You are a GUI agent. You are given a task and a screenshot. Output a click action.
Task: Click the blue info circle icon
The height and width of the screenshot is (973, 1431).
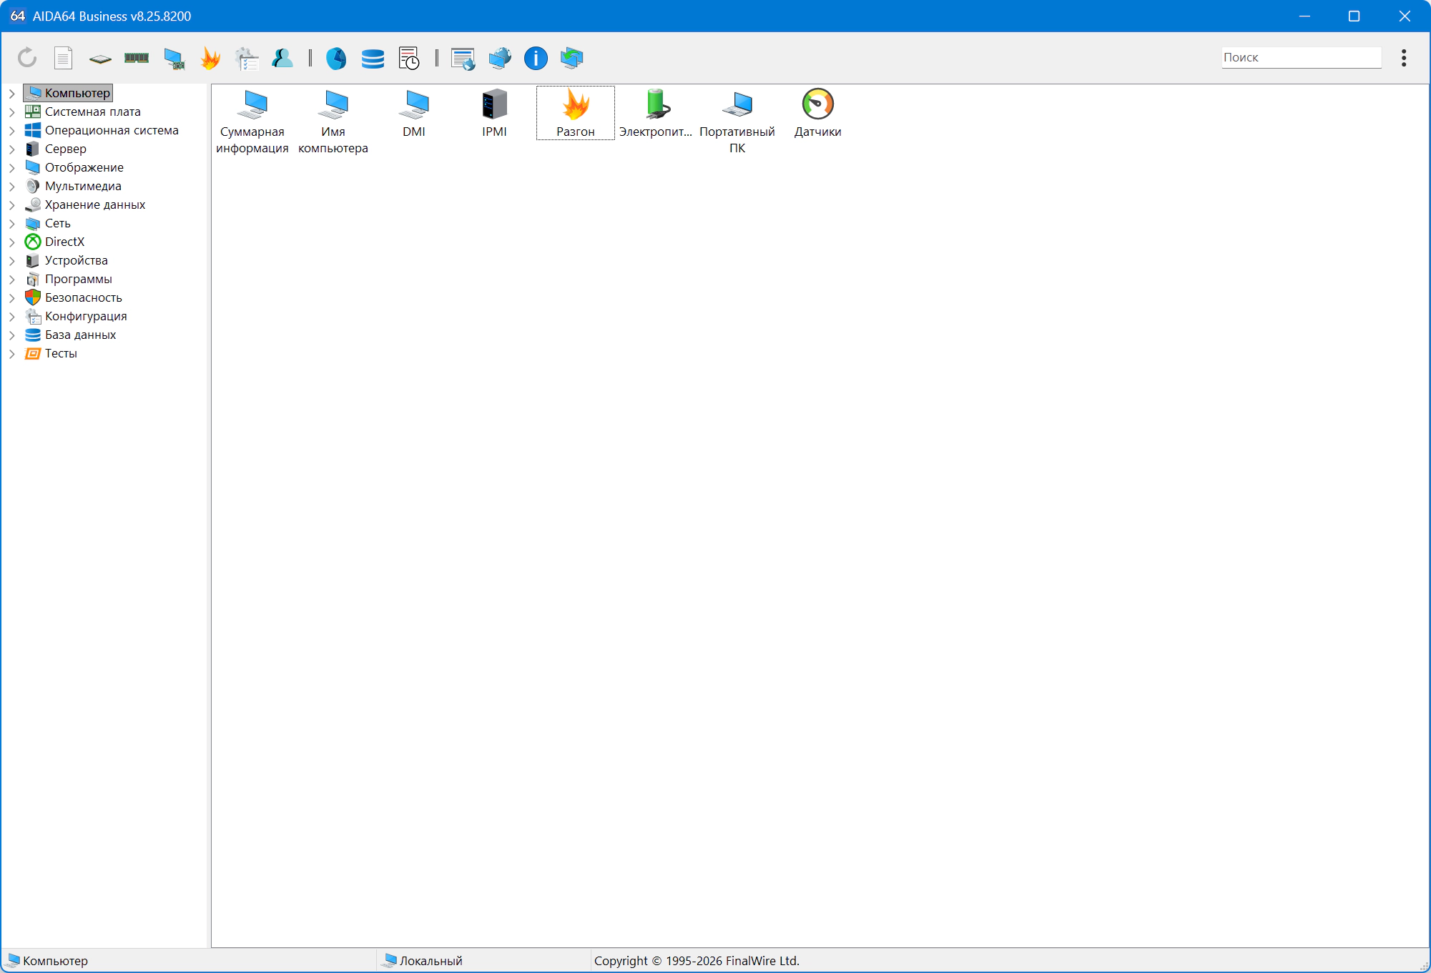tap(536, 58)
